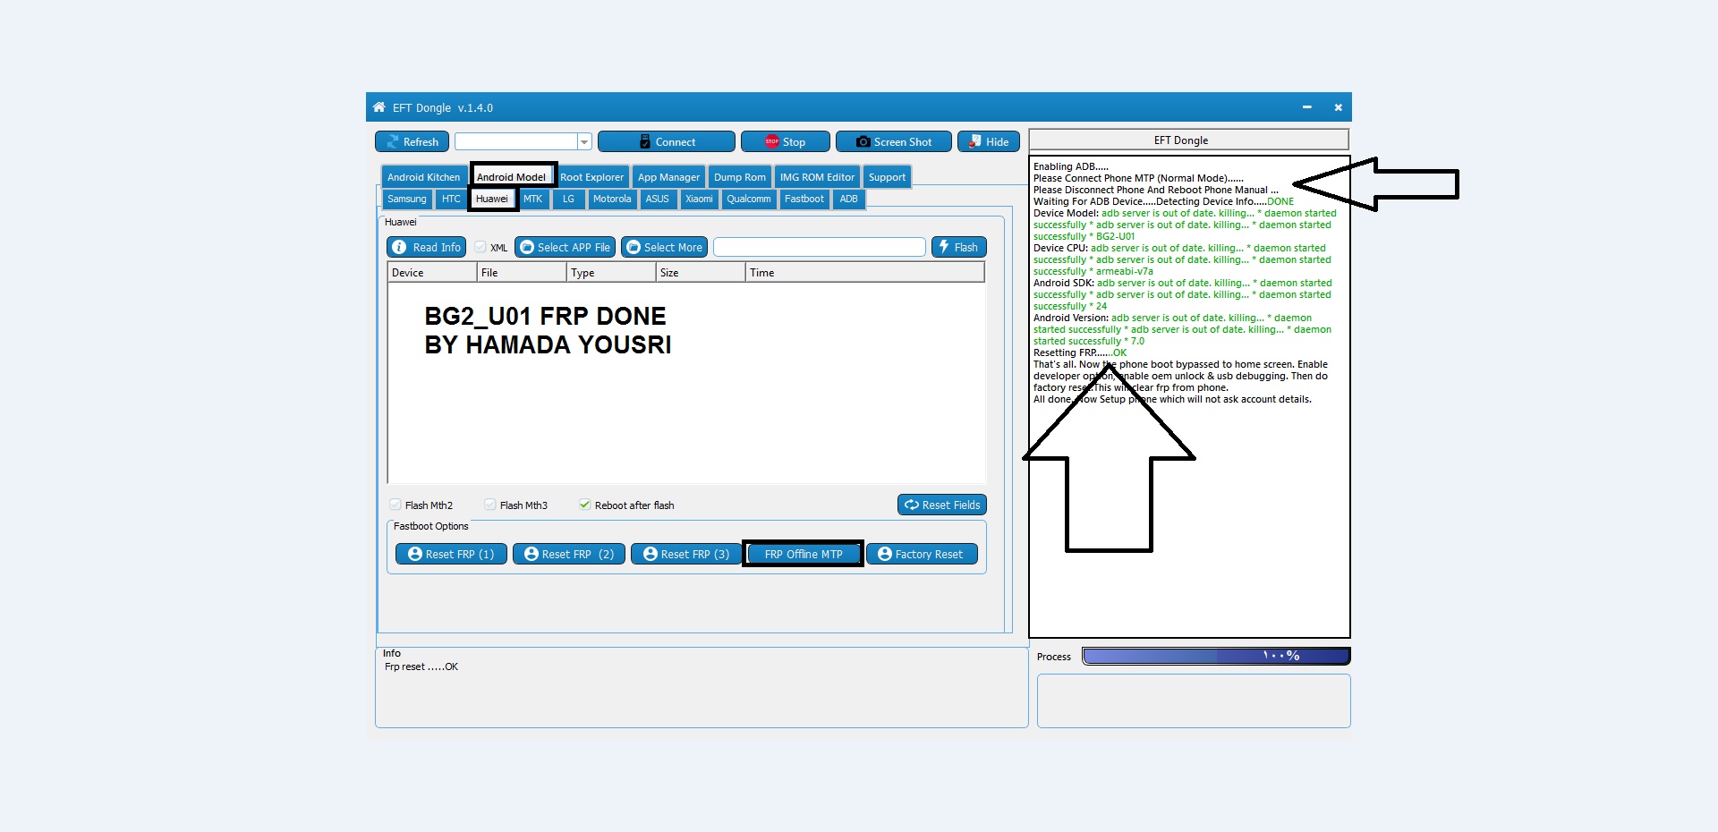Click the Factory Reset button
This screenshot has width=1718, height=832.
pos(922,554)
